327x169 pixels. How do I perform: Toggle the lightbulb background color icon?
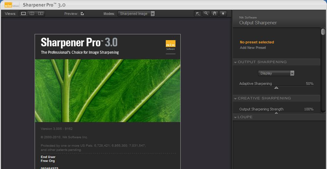[223, 14]
